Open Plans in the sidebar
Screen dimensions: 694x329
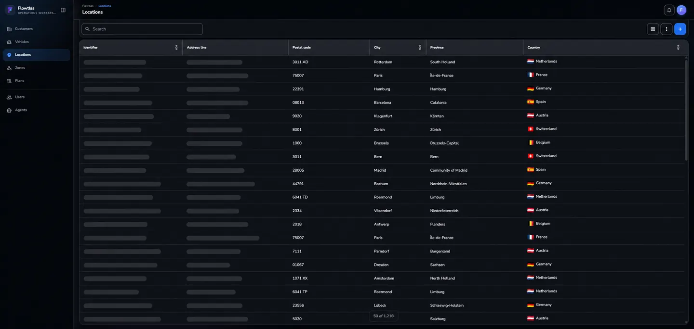click(37, 81)
